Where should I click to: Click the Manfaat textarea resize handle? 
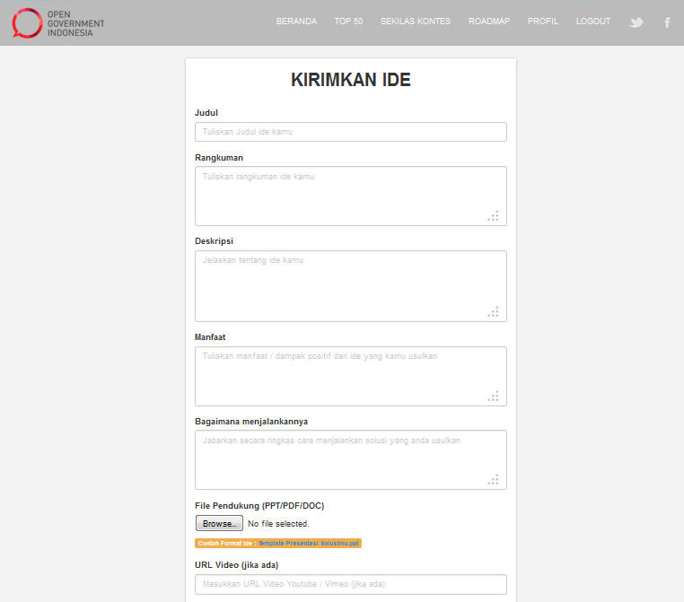[493, 396]
